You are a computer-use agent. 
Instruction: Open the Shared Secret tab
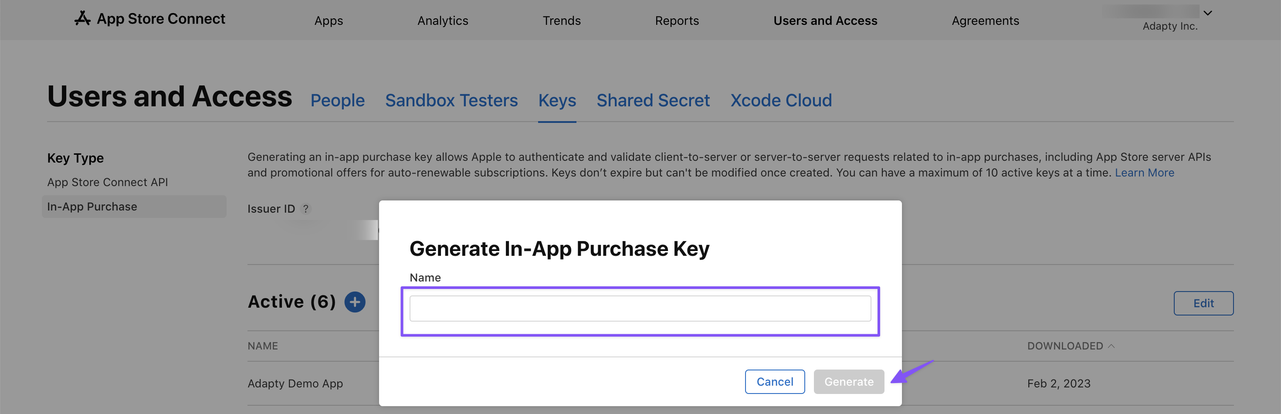[x=653, y=101]
